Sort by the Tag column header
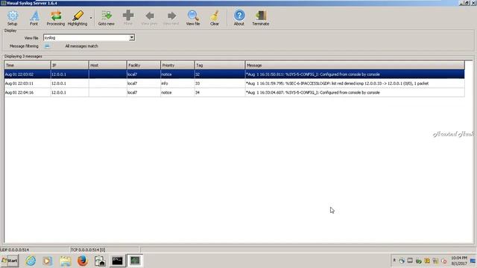Image resolution: width=477 pixels, height=268 pixels. coord(220,65)
